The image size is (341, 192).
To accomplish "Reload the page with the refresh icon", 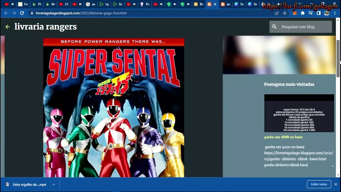I will [x=22, y=13].
